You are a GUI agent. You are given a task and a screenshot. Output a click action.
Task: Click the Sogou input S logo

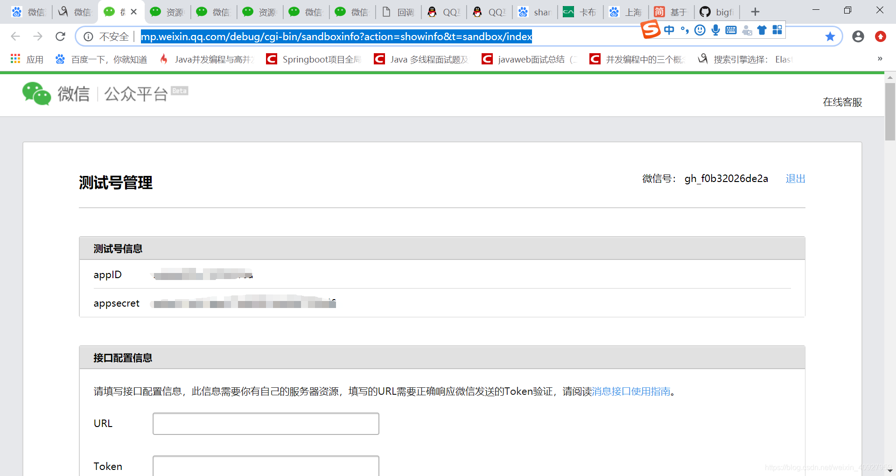(651, 30)
